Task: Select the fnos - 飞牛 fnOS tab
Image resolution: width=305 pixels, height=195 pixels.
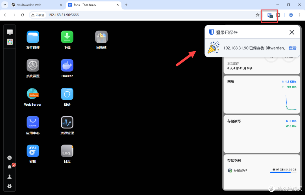Action: tap(94, 5)
